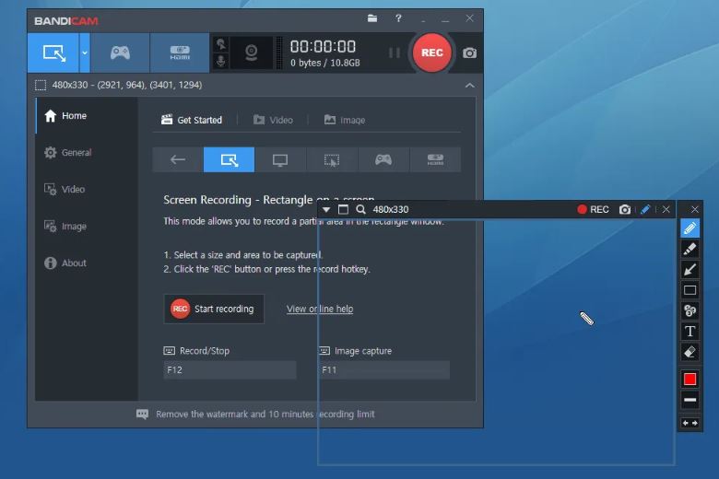This screenshot has height=479, width=719.
Task: Open the screen recording mode dropdown arrow
Action: 85,53
